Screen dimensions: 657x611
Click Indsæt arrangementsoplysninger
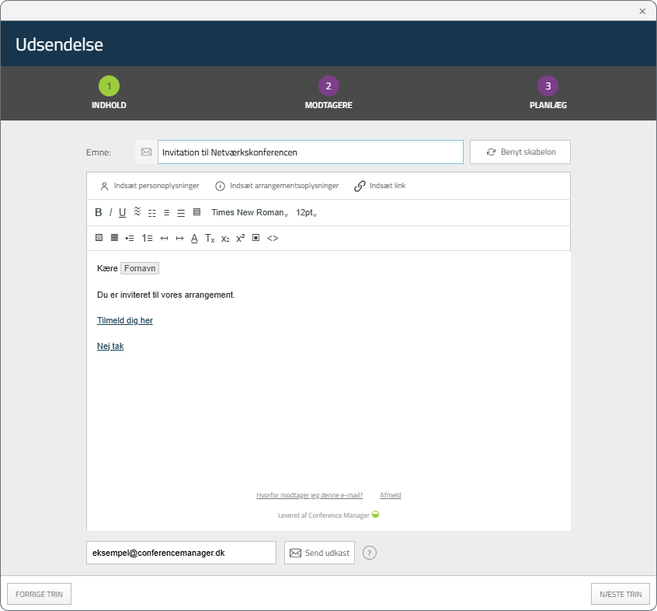coord(277,186)
